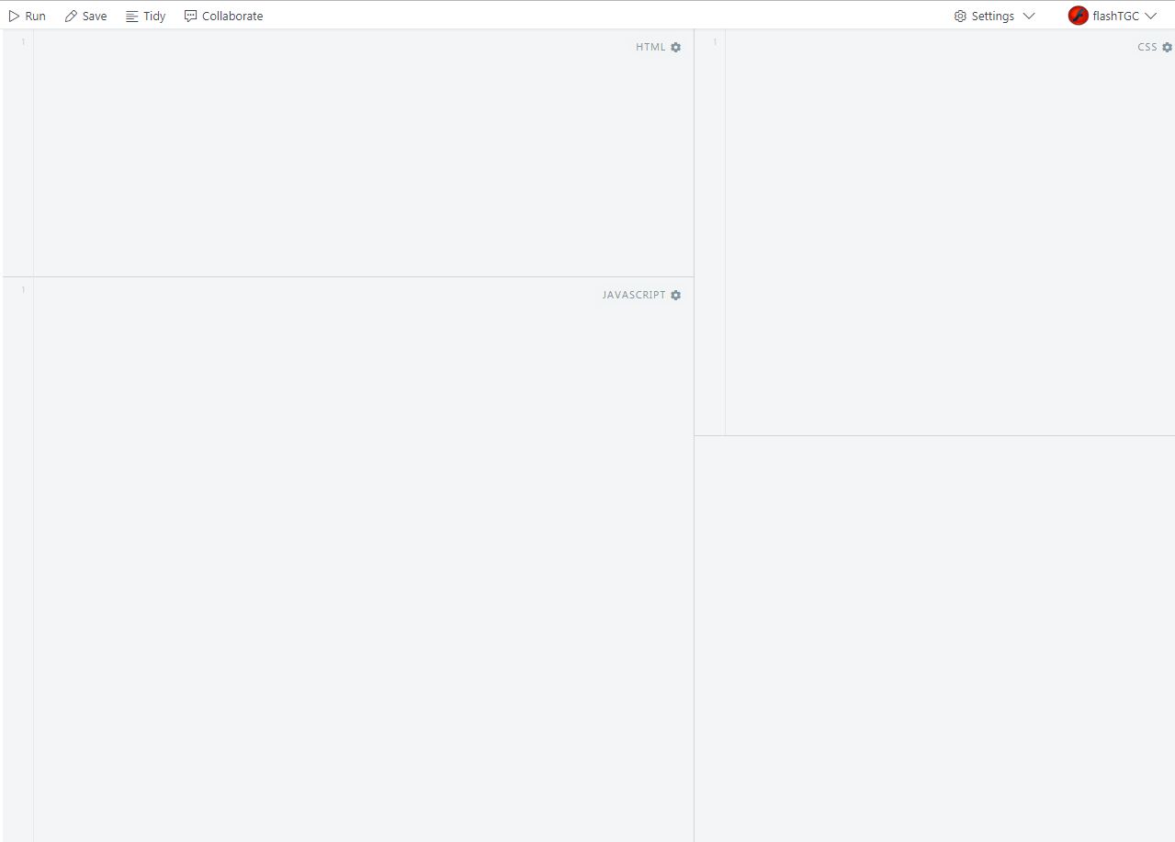Viewport: 1175px width, 842px height.
Task: Click the Run play icon
Action: (x=14, y=16)
